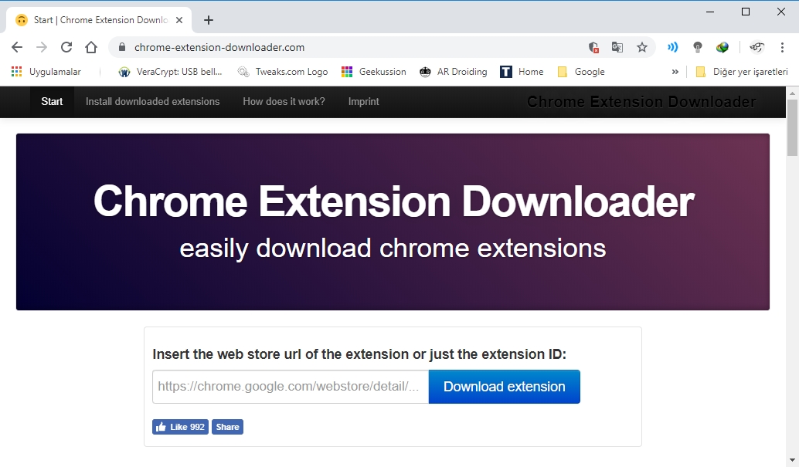Viewport: 799px width, 467px height.
Task: Click the scrollbar down arrow
Action: point(792,461)
